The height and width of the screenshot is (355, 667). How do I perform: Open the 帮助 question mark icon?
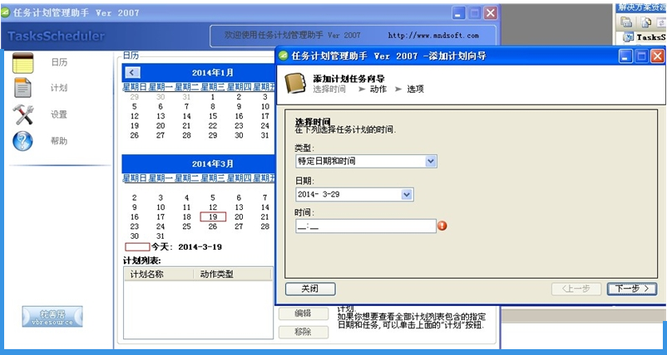(23, 141)
